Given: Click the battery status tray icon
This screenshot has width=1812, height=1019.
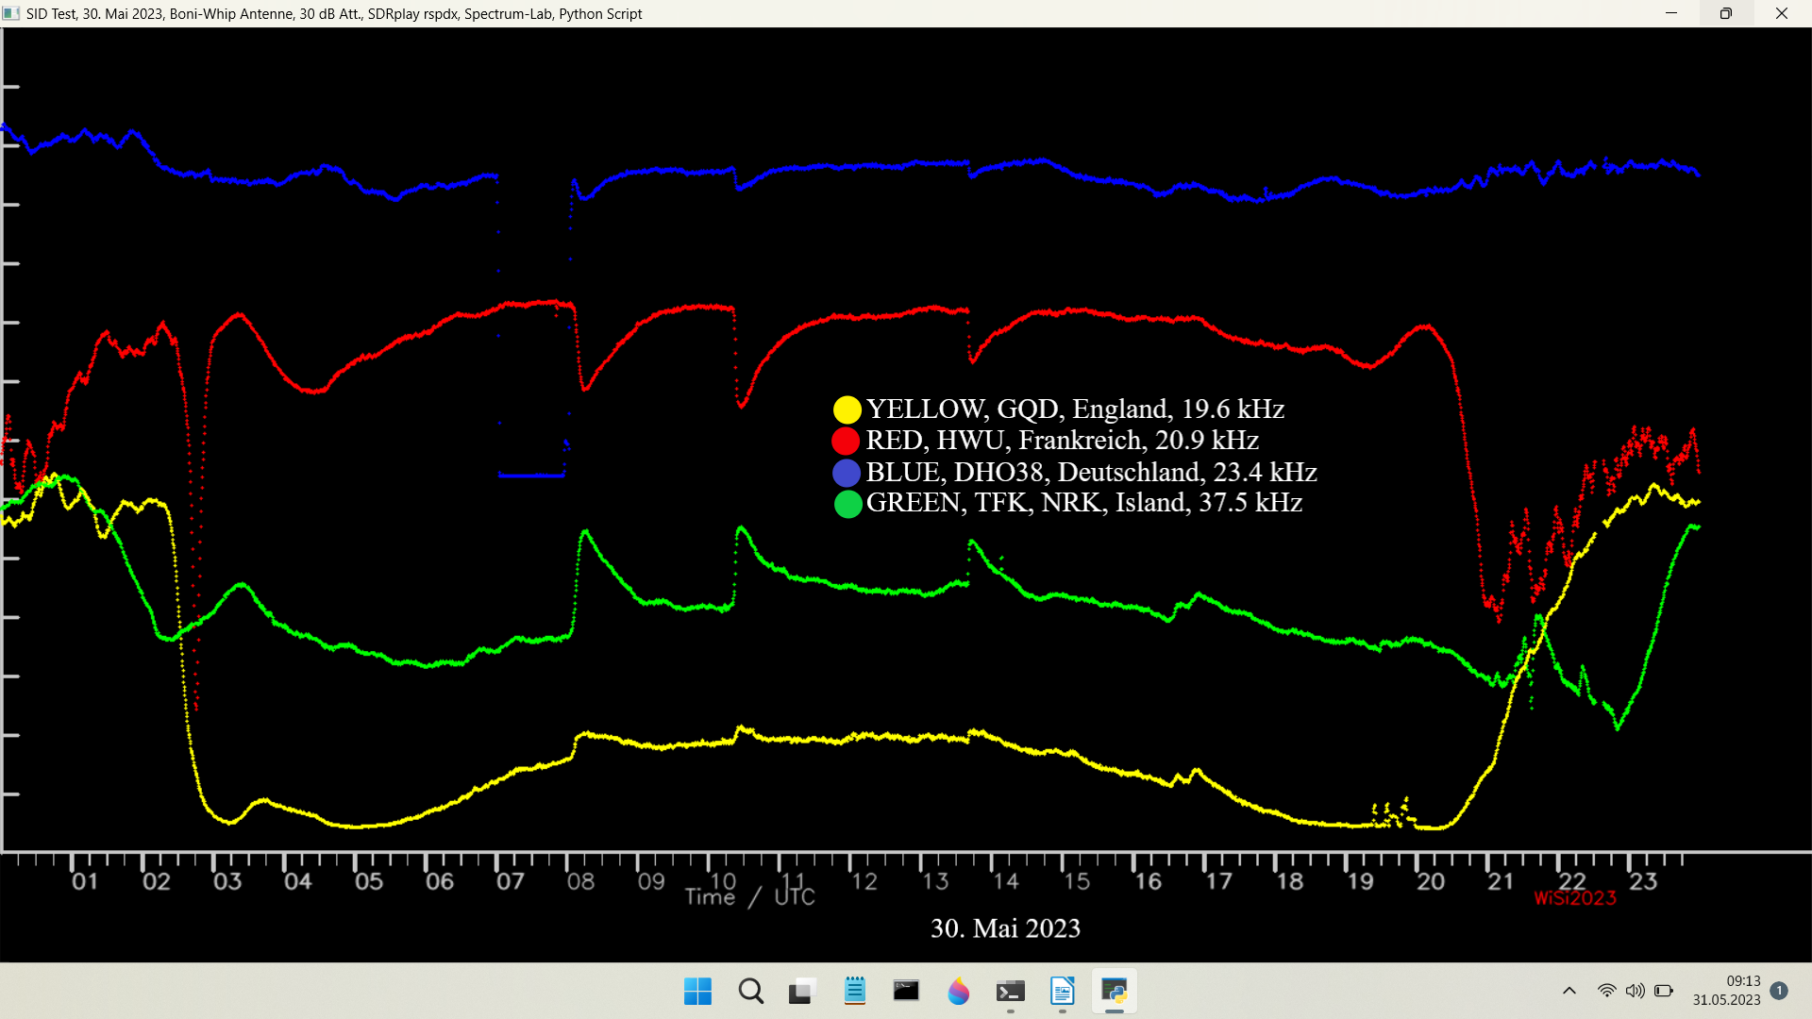Looking at the screenshot, I should (1664, 991).
